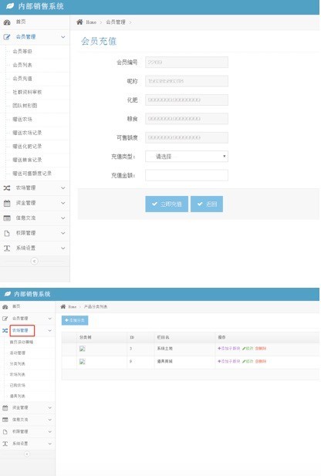Open 赠送可售额度记录 in the sidebar
The image size is (321, 476).
[32, 174]
